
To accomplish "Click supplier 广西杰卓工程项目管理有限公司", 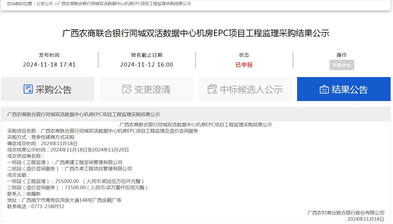I will click(98, 169).
